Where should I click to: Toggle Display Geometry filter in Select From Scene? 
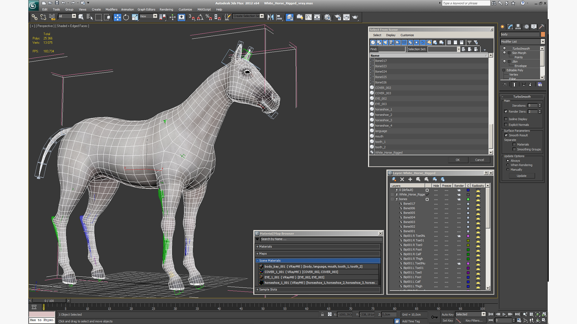pyautogui.click(x=373, y=42)
